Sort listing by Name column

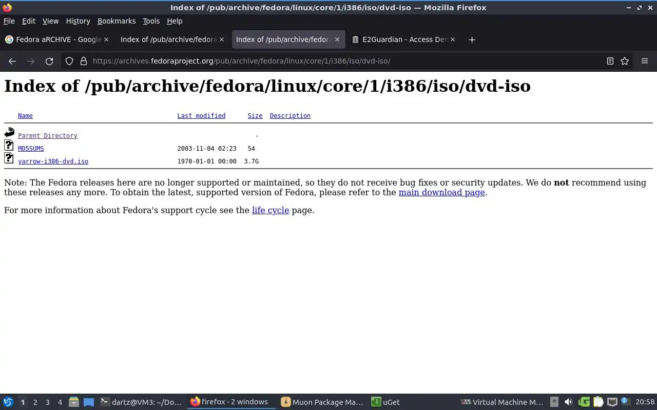pyautogui.click(x=25, y=116)
